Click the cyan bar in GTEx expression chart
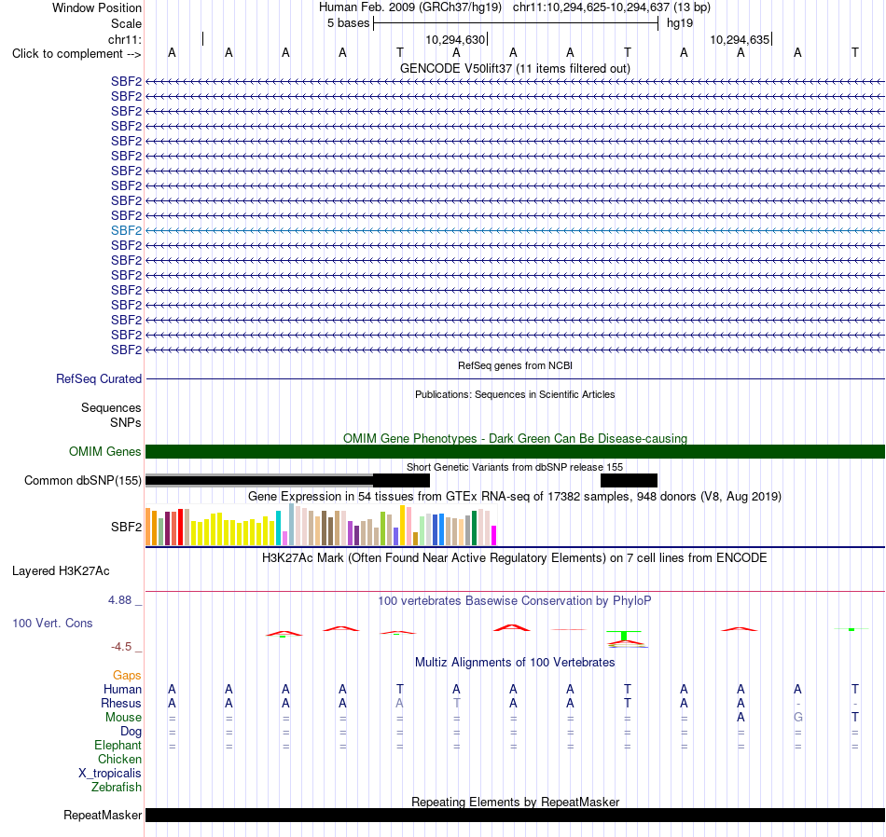 click(x=278, y=528)
